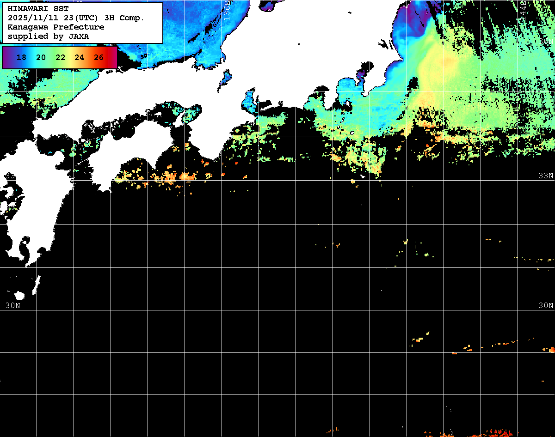This screenshot has height=437, width=555.
Task: Click the 33N latitude label on left edge
Action: [9, 176]
